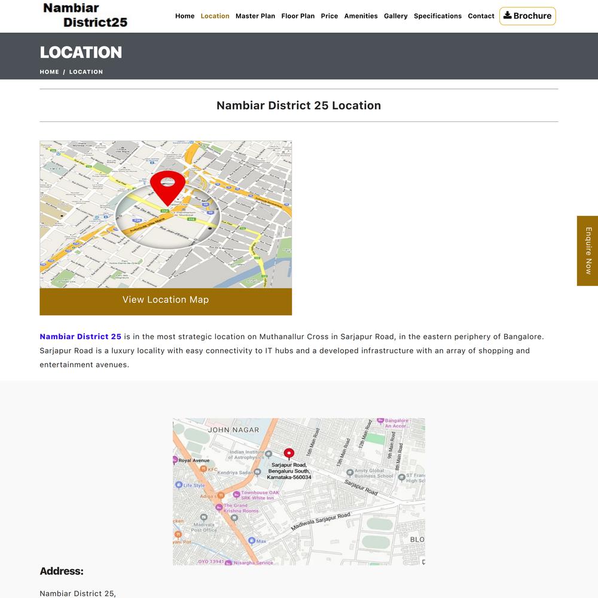Click the Address: heading text

coord(62,571)
